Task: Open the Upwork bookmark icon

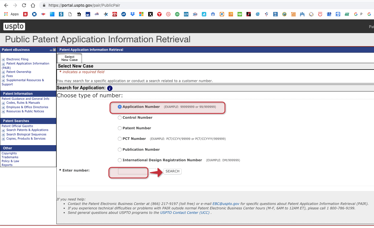Action: 239,14
